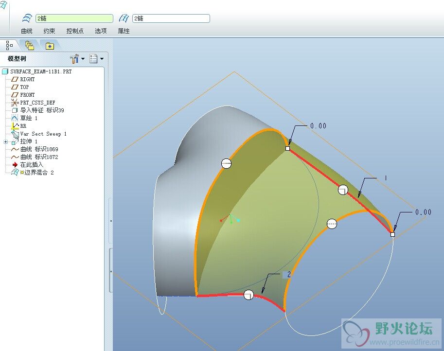This screenshot has height=351, width=444.
Task: Click the first direction curves icon
Action: (27, 18)
